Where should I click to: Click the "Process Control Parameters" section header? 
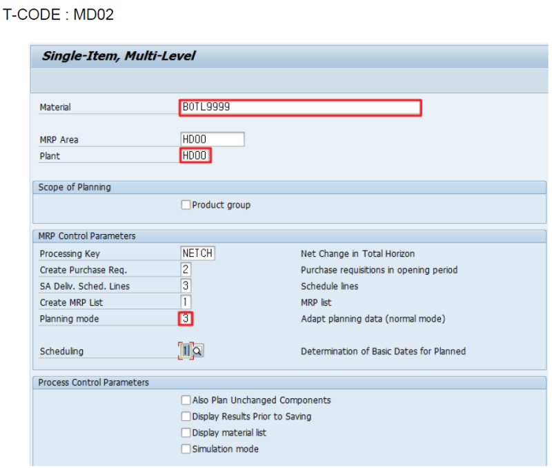pyautogui.click(x=94, y=382)
